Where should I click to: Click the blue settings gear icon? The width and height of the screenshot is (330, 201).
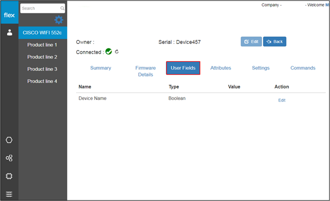59,20
